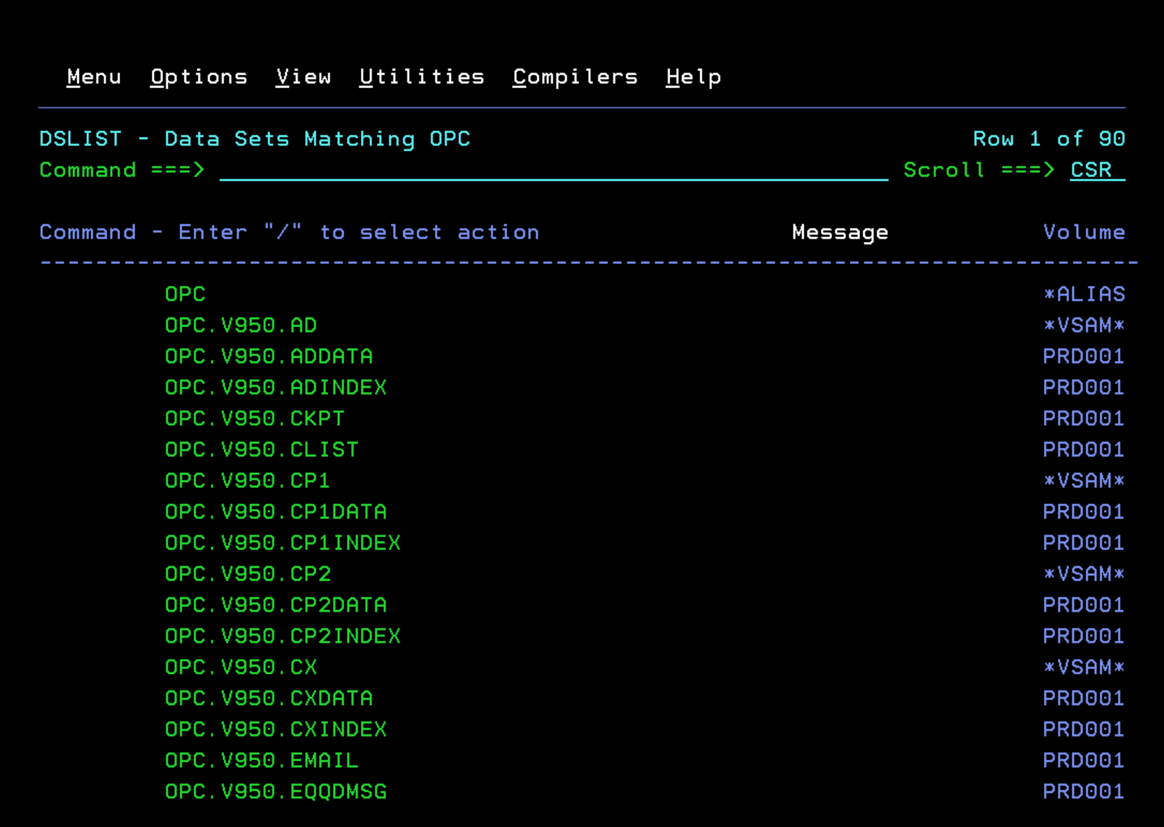Click the Message column header
The height and width of the screenshot is (827, 1164).
coord(839,233)
